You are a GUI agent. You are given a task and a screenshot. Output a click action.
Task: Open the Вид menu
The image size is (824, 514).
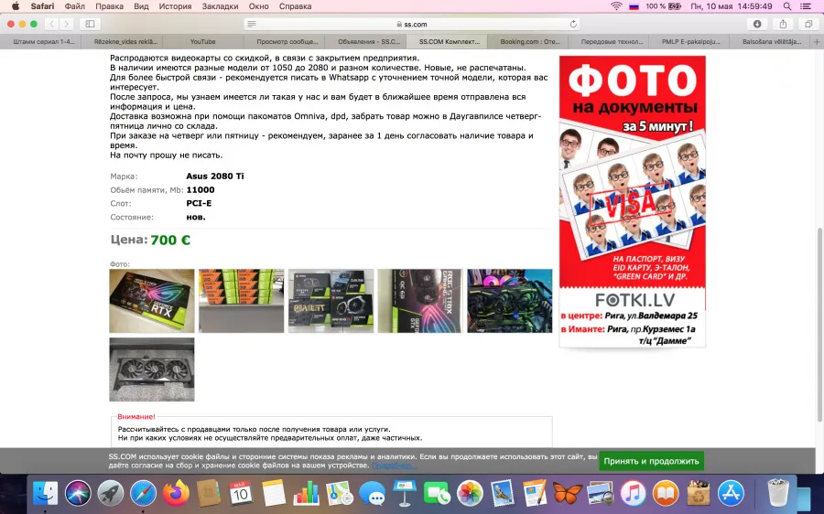pos(141,6)
